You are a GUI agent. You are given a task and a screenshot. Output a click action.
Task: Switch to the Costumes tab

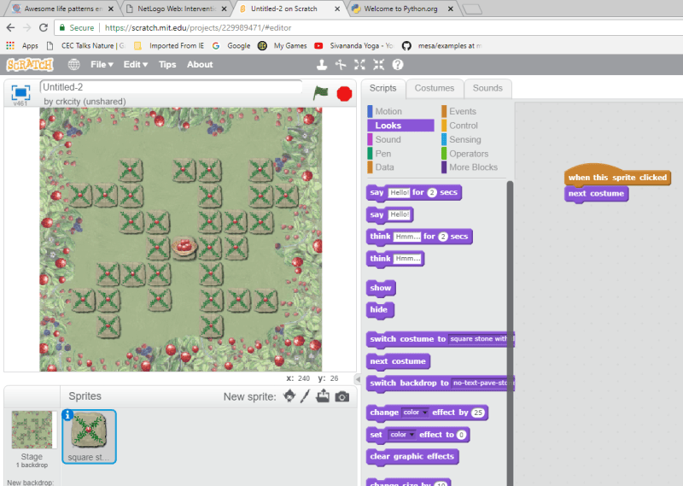(x=435, y=88)
